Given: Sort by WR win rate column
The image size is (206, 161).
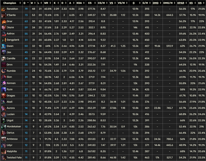Looking at the screenshot, I should point(47,3).
